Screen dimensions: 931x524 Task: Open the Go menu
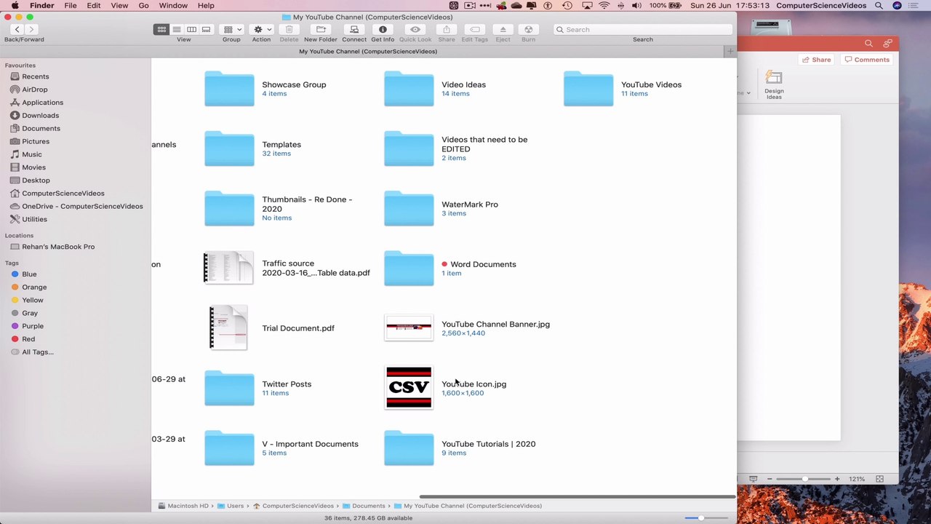tap(143, 5)
